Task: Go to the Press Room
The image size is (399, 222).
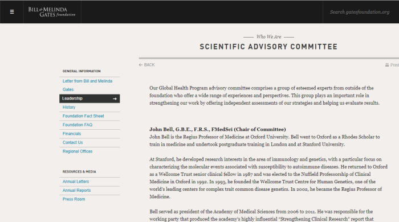Action: (x=74, y=199)
